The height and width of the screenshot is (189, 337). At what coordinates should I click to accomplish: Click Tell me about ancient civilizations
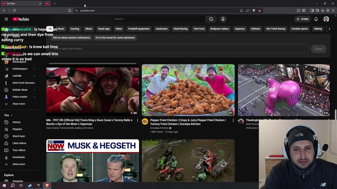[x=71, y=38]
